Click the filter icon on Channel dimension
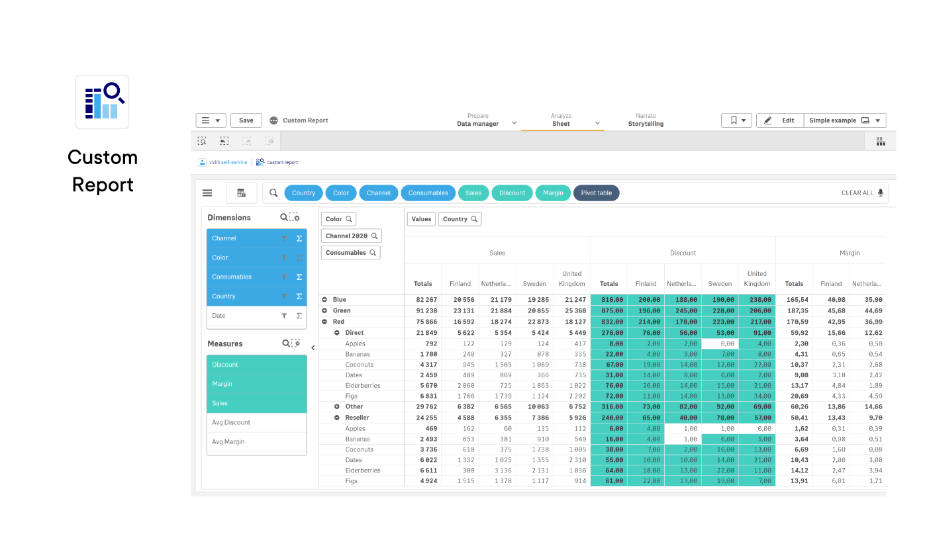Image resolution: width=927 pixels, height=552 pixels. click(x=284, y=238)
